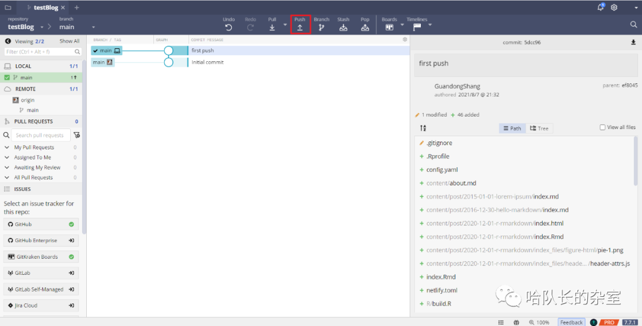The image size is (642, 326).
Task: Click Show All in the left panel
Action: click(x=69, y=41)
